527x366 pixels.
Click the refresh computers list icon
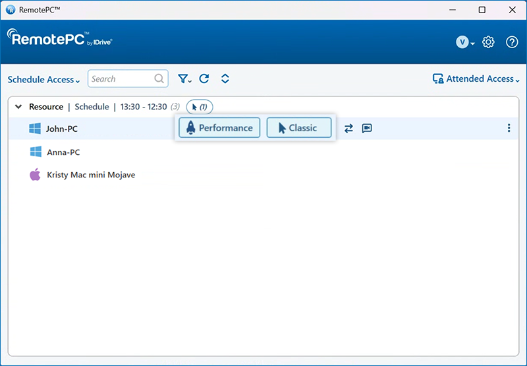(x=204, y=79)
